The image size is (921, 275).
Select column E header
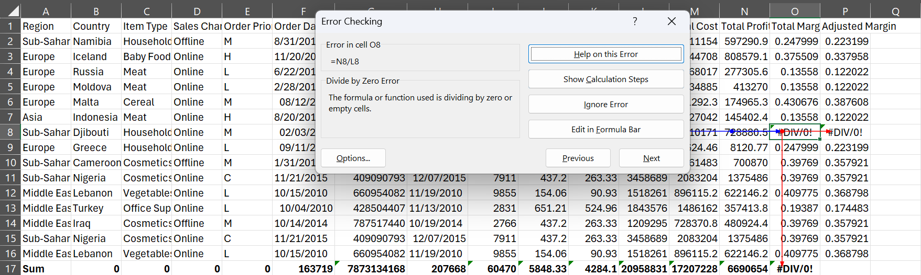(x=247, y=11)
